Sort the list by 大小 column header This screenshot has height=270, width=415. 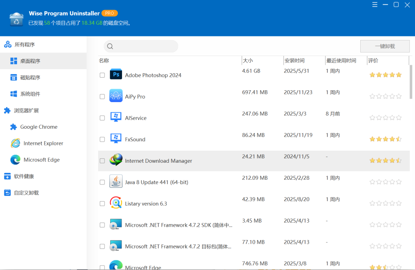(x=248, y=61)
